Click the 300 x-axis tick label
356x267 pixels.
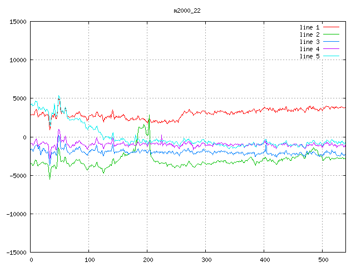205,260
